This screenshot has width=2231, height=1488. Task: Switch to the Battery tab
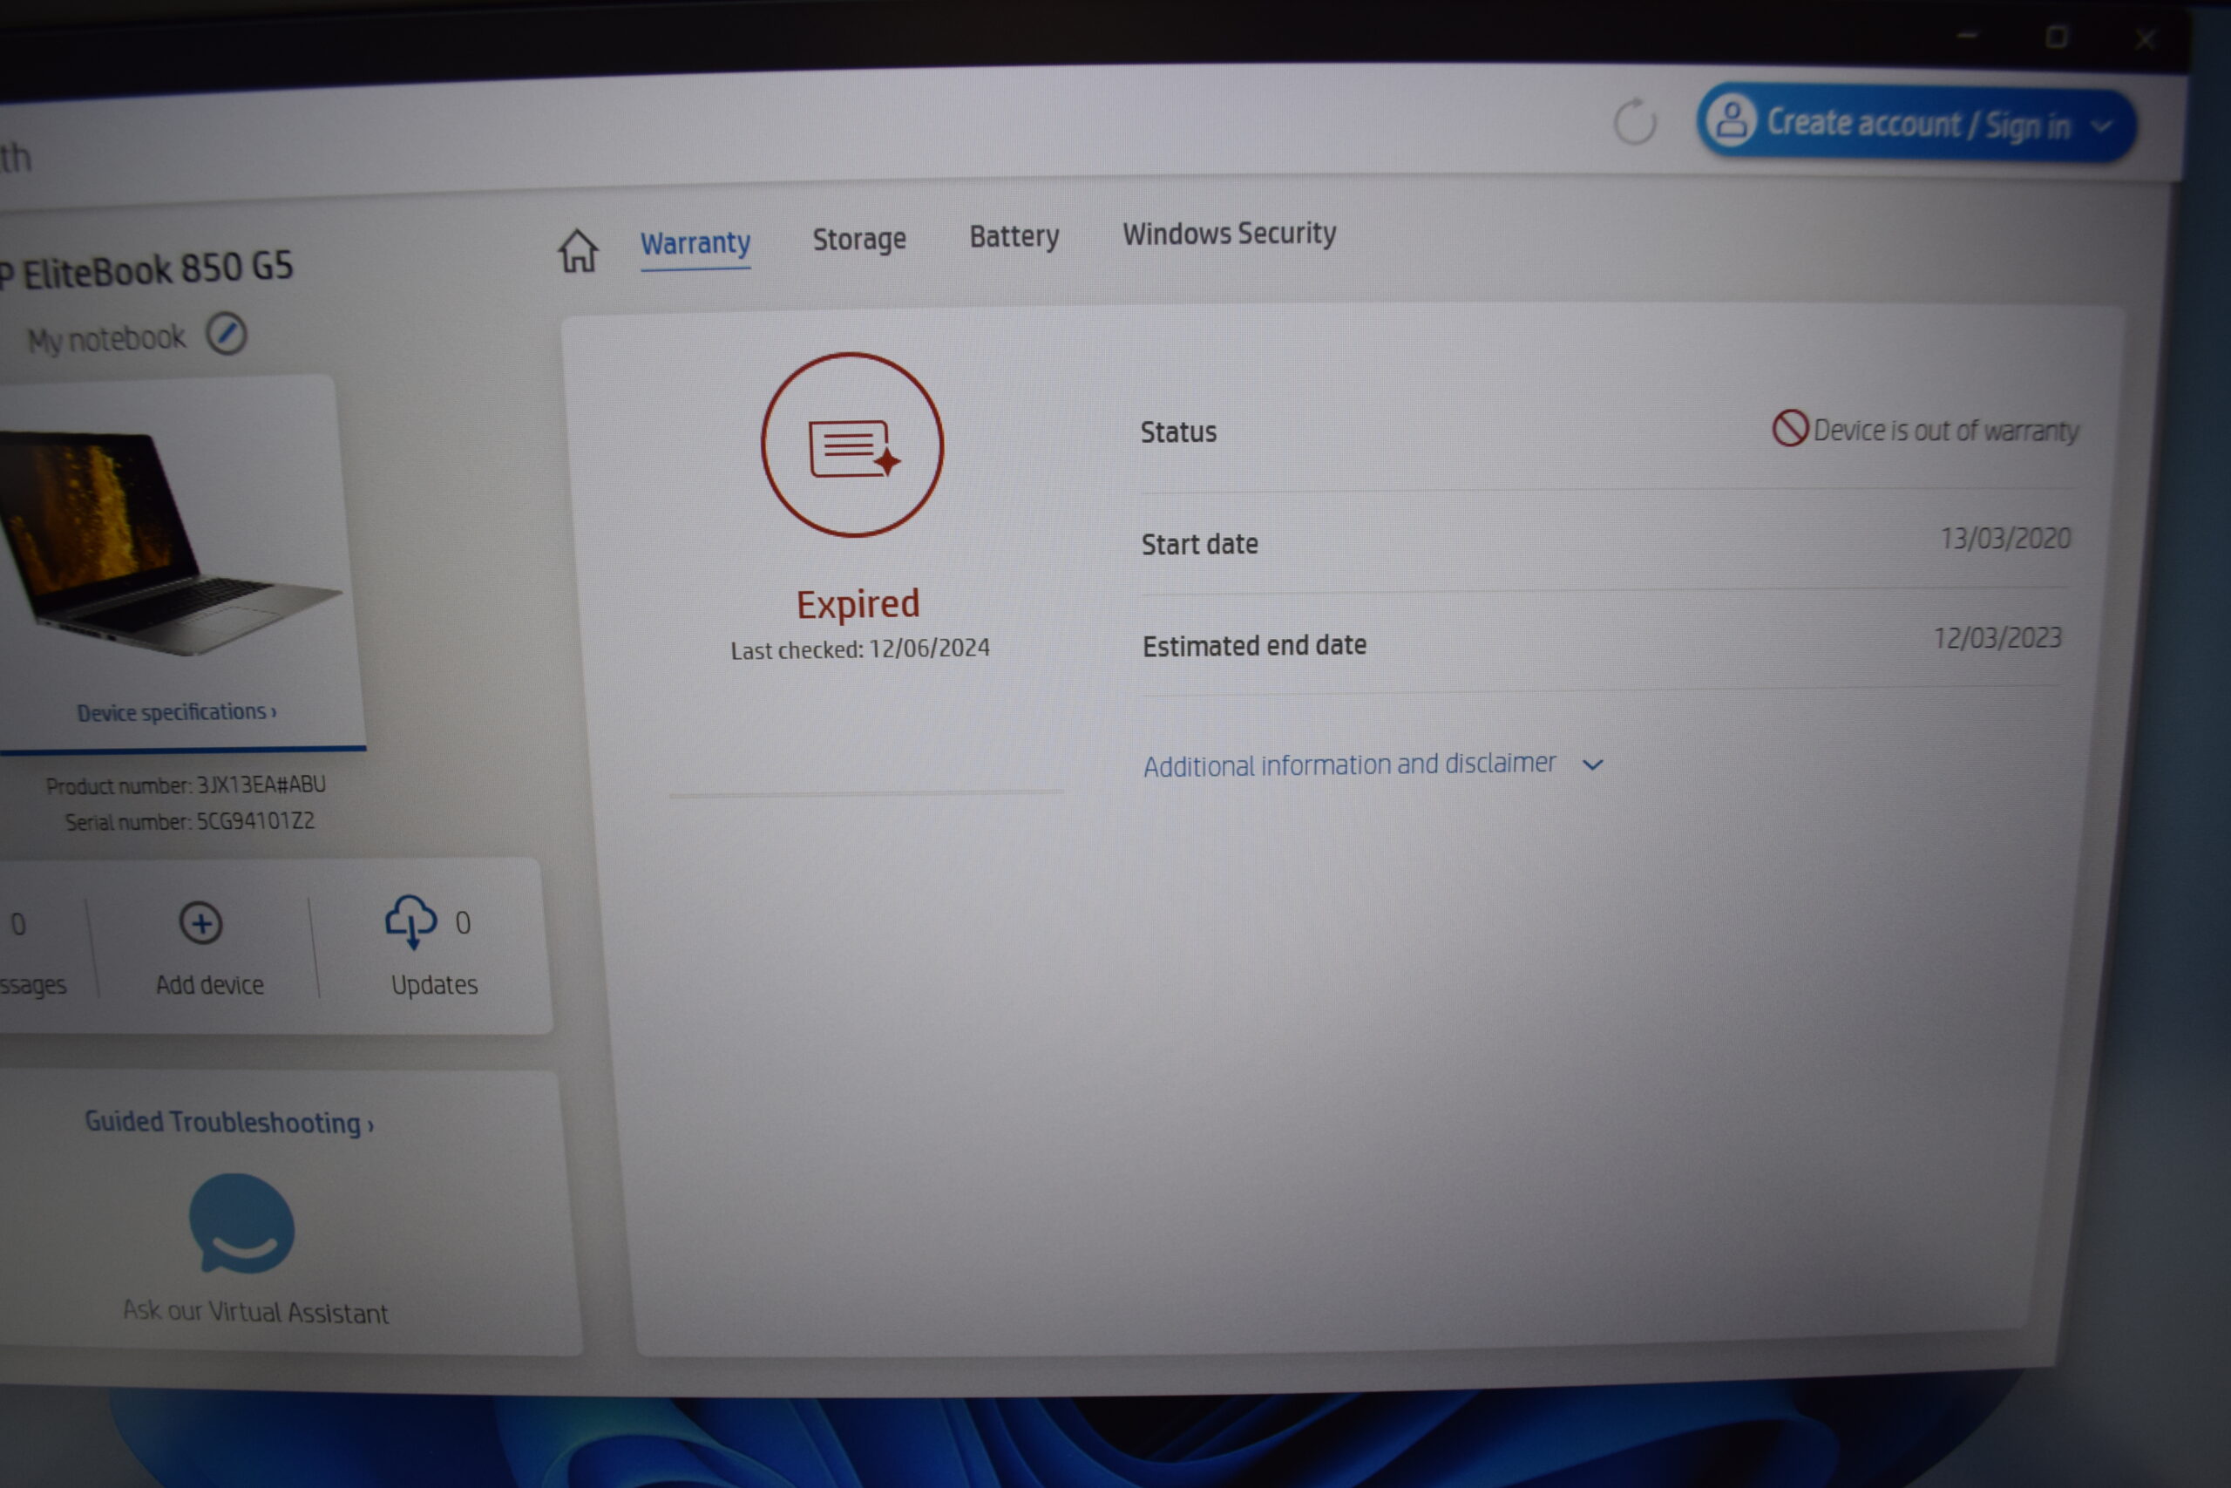click(1014, 236)
